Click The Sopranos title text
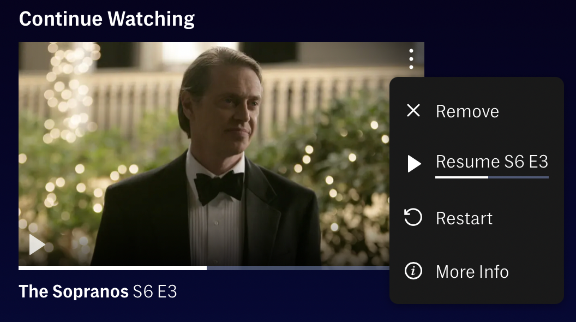 [74, 292]
